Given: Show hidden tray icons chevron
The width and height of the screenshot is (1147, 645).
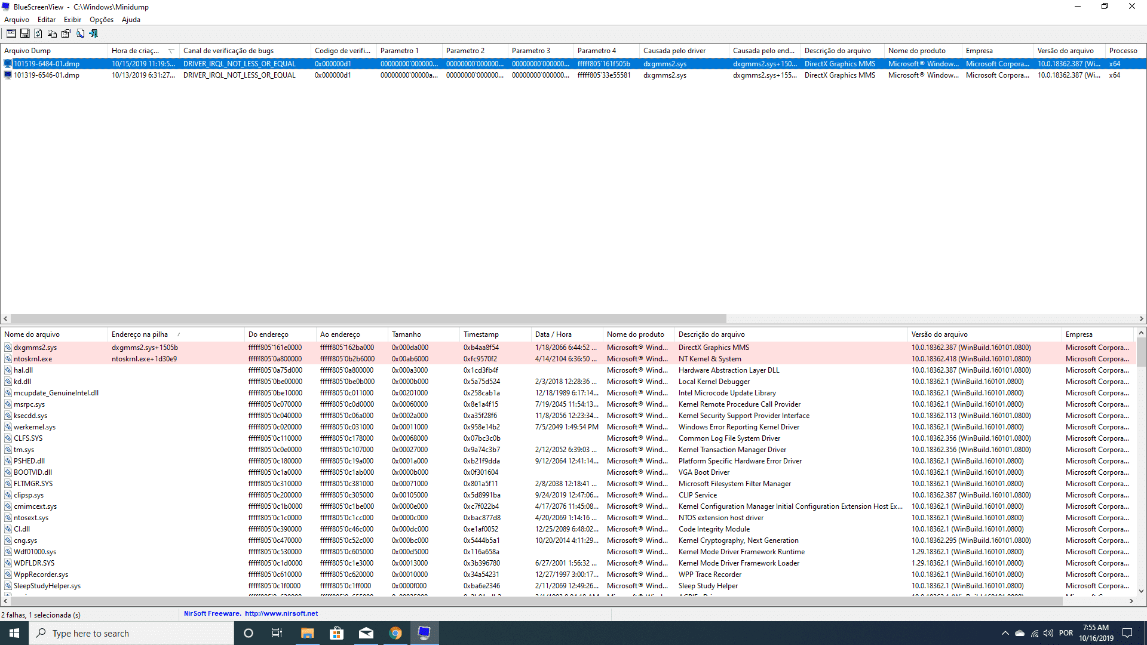Looking at the screenshot, I should [1005, 633].
